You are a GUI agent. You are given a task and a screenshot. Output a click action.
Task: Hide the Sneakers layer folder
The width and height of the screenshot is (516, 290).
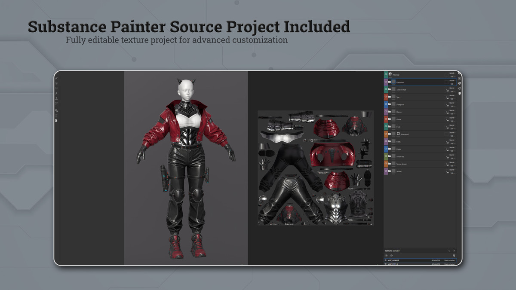pos(386,156)
